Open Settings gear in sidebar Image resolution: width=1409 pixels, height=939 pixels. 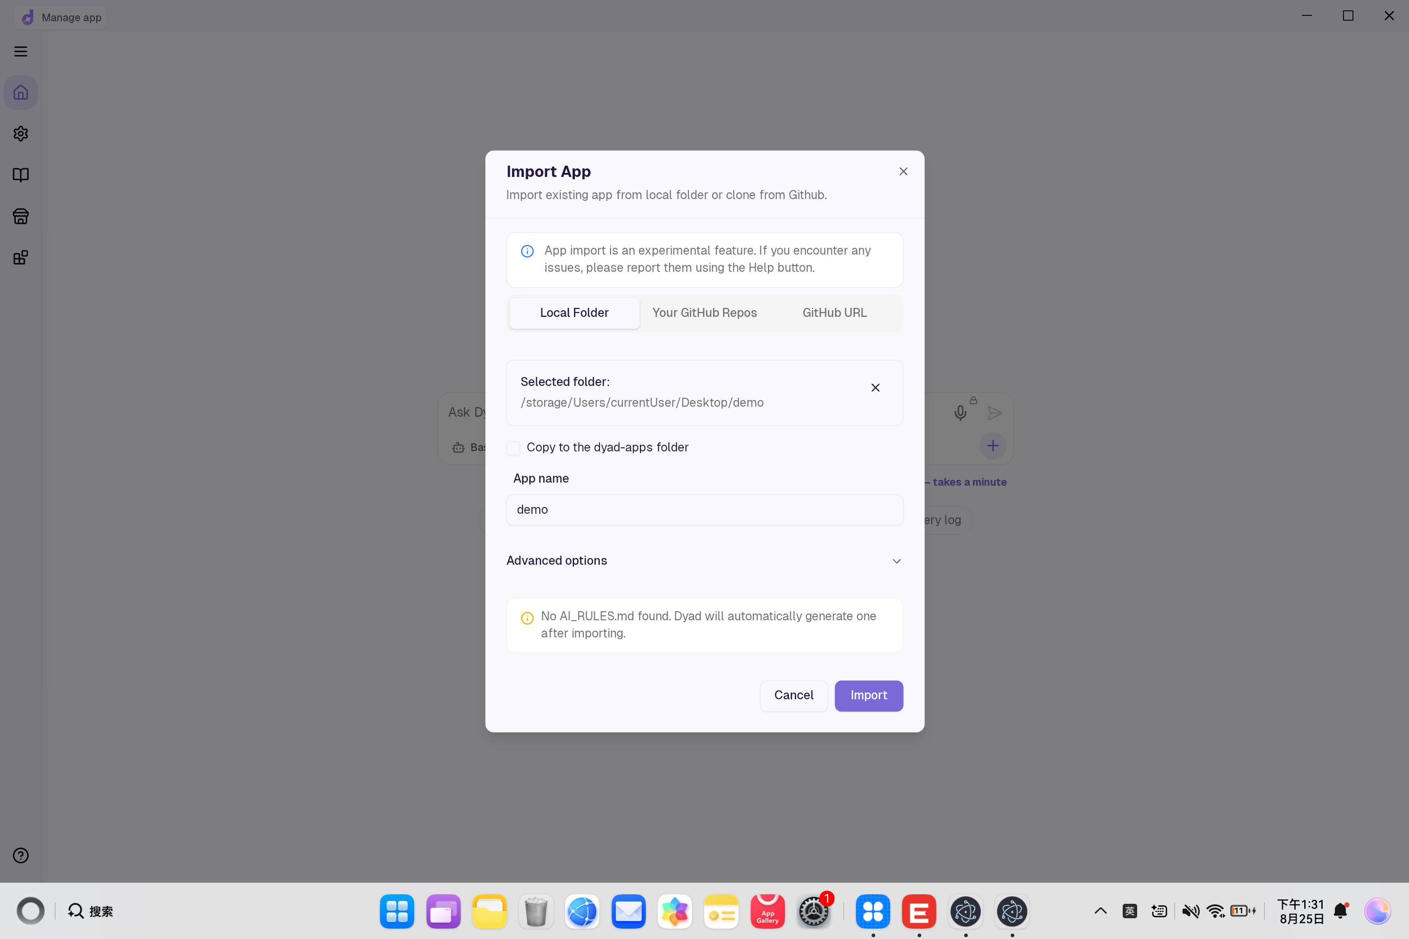coord(21,134)
